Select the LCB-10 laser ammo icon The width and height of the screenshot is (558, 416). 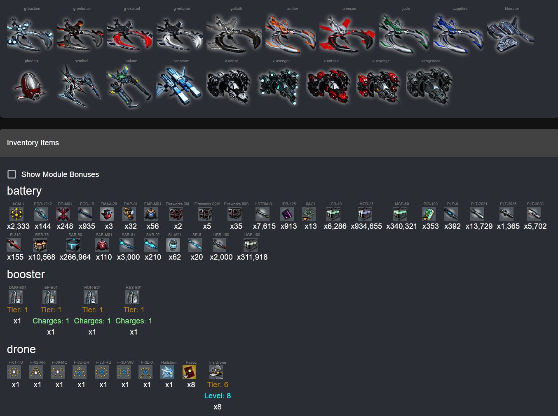333,214
